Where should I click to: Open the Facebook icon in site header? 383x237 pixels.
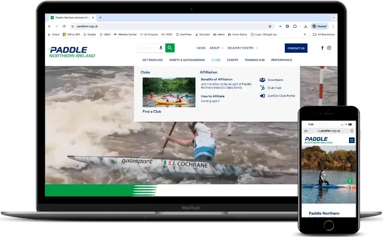(x=322, y=48)
